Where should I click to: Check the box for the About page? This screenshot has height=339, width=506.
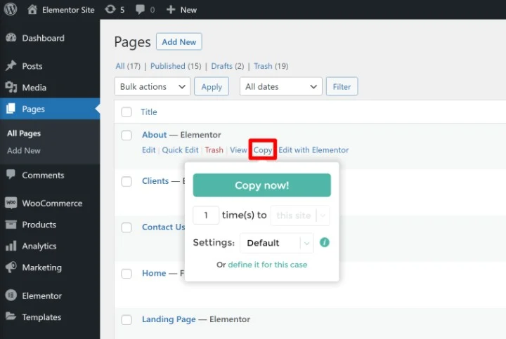point(126,135)
